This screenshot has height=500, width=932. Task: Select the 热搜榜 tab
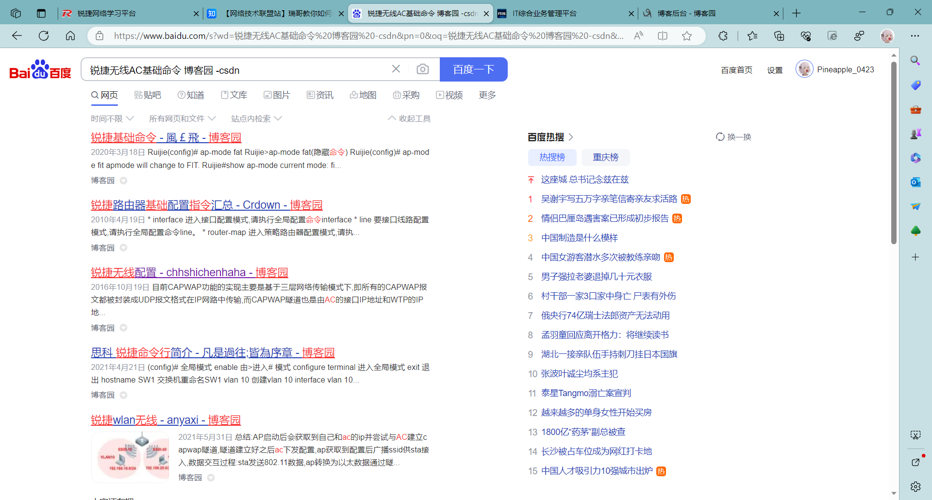pyautogui.click(x=552, y=157)
